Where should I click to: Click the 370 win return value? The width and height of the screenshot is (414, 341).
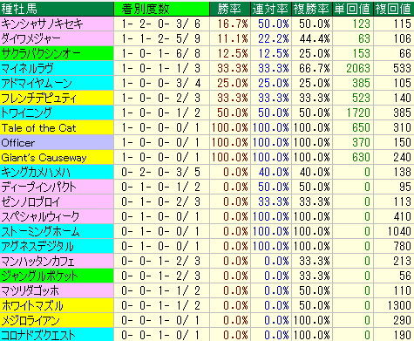point(353,142)
